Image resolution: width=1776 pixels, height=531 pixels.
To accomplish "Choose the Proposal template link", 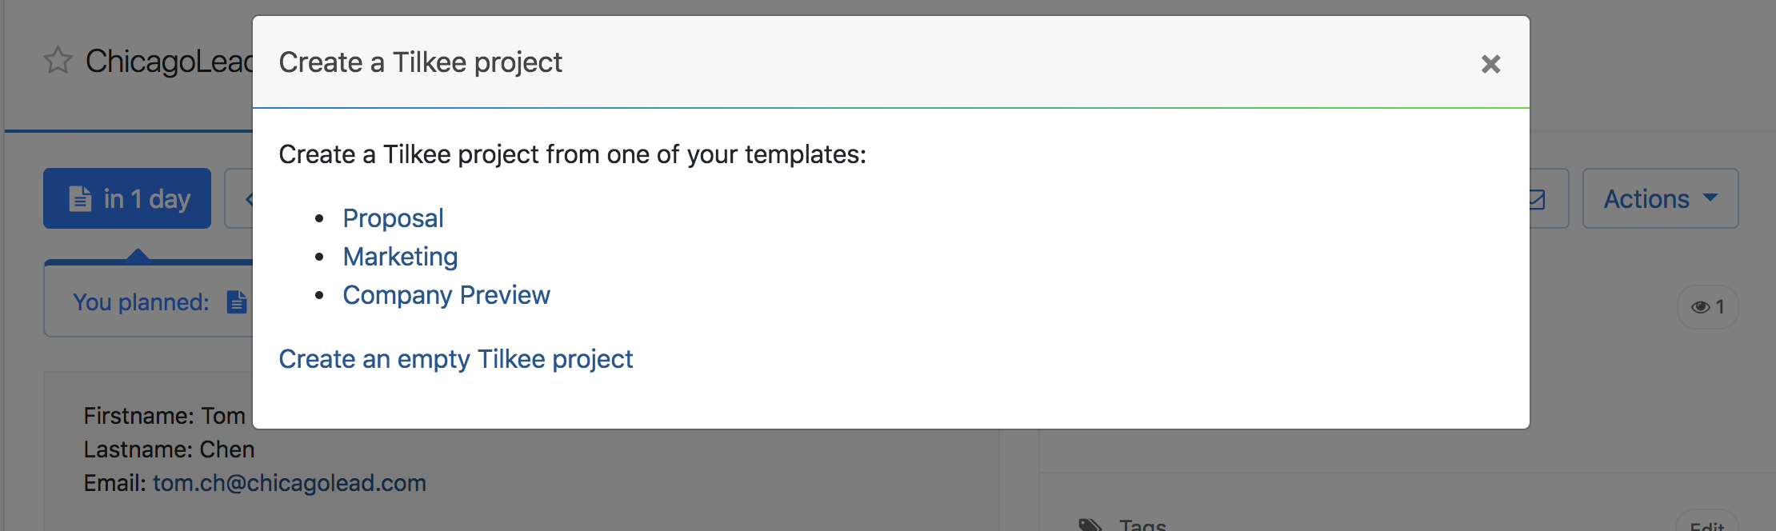I will (393, 218).
